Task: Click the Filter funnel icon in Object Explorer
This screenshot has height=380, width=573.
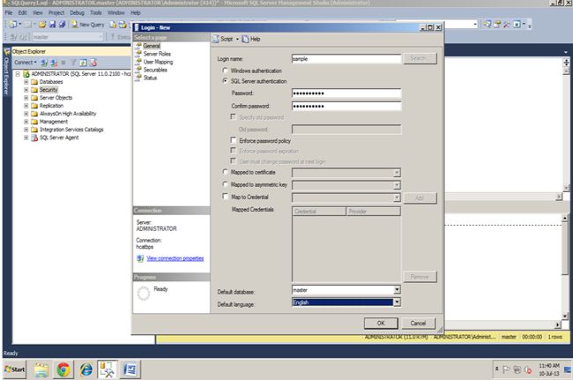Action: pos(73,63)
